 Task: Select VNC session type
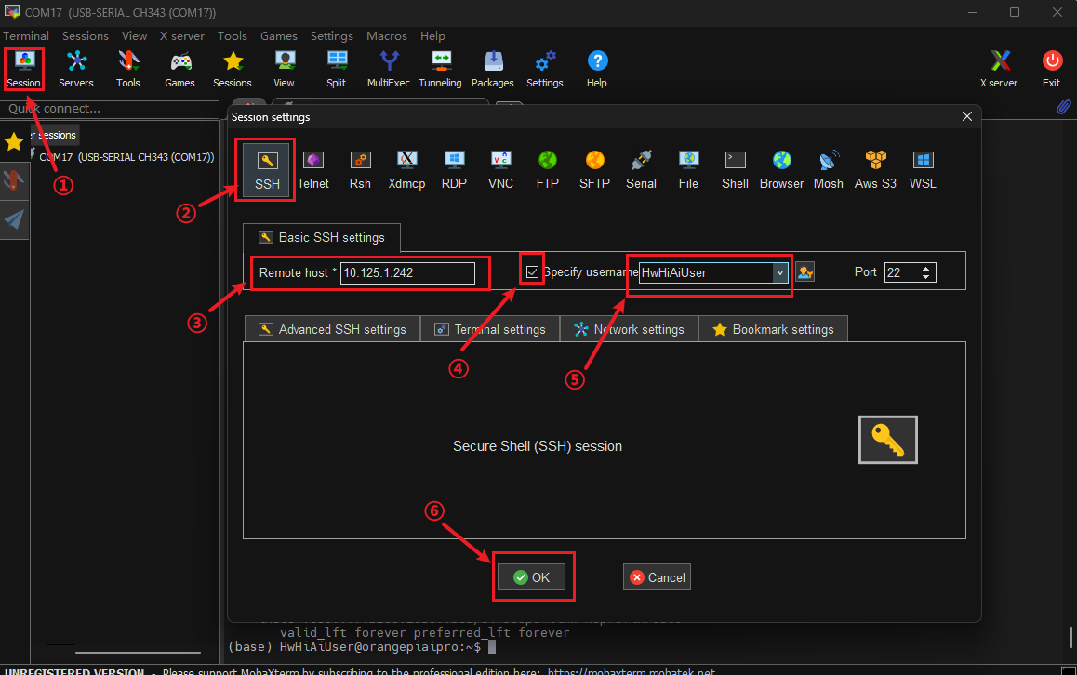tap(500, 170)
